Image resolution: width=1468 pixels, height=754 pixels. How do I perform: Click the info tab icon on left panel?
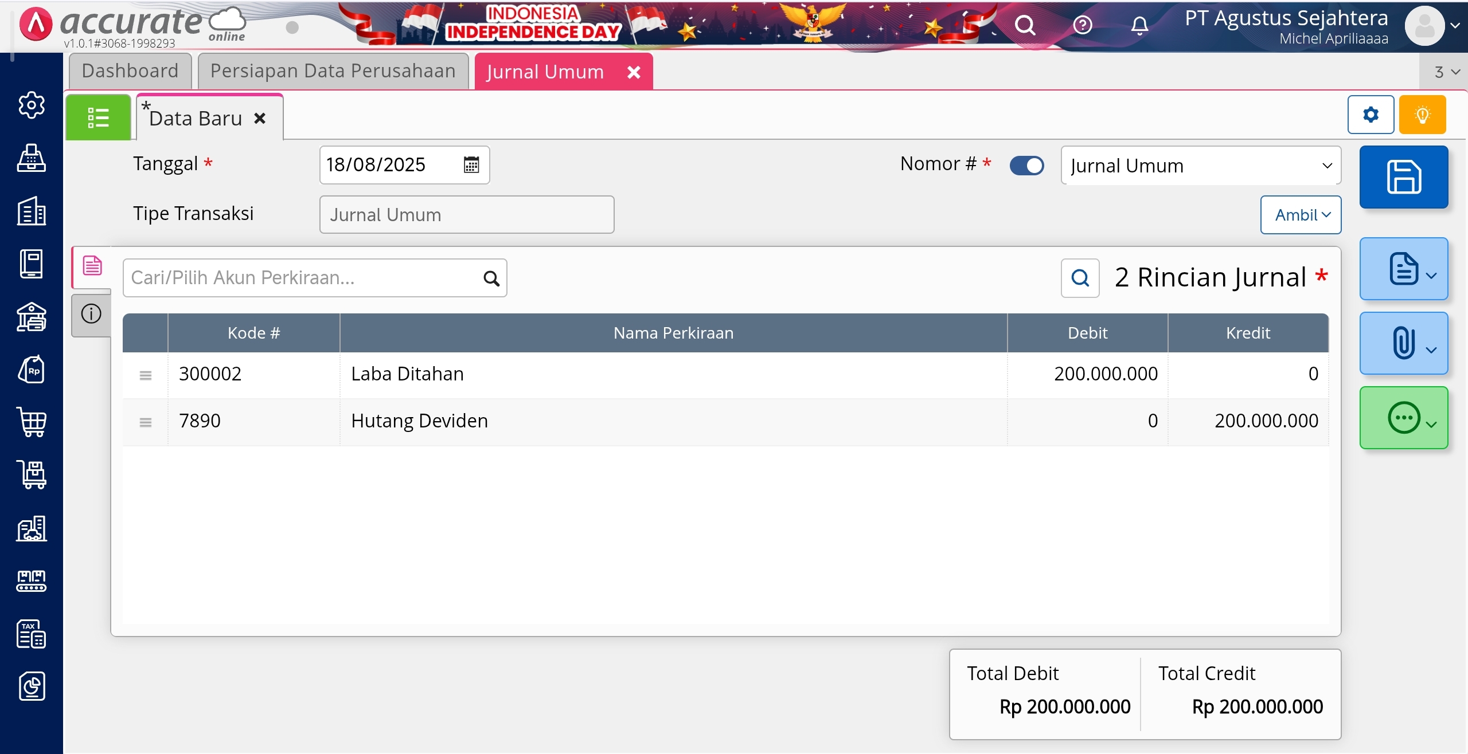tap(91, 314)
